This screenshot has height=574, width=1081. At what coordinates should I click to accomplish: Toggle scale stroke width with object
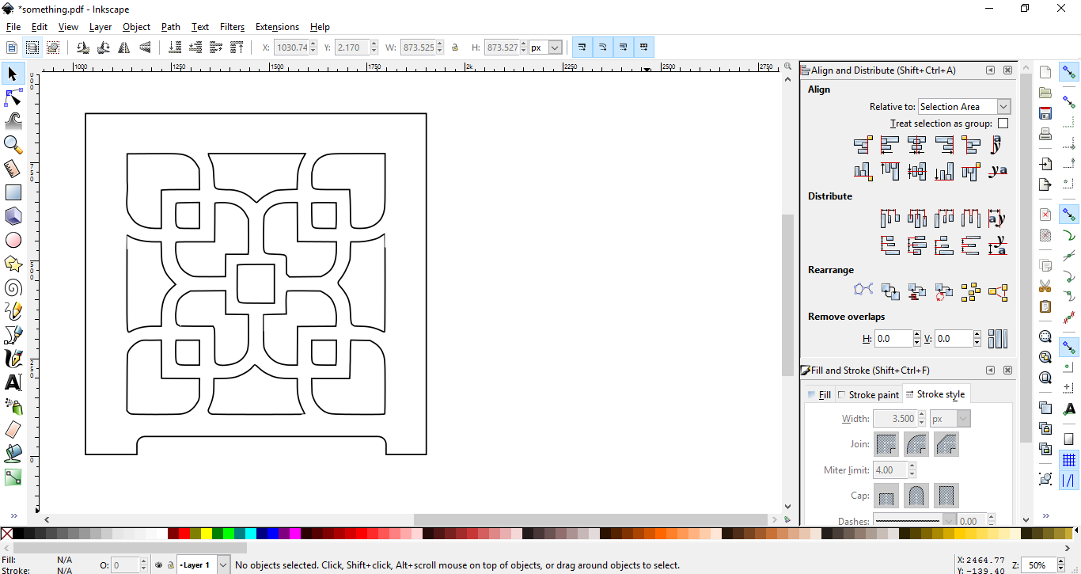pyautogui.click(x=582, y=48)
